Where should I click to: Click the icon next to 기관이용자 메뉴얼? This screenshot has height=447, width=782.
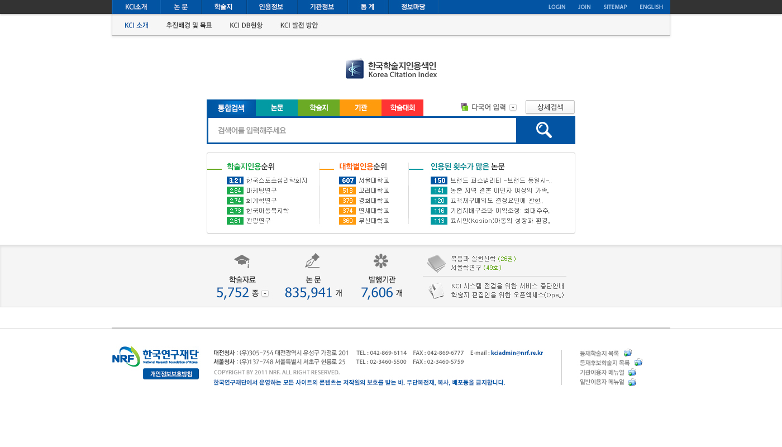(632, 373)
